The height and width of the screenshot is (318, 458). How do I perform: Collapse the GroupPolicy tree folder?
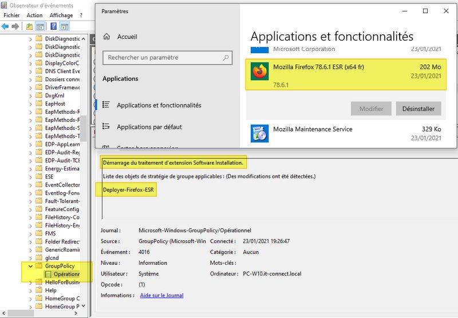pyautogui.click(x=30, y=266)
